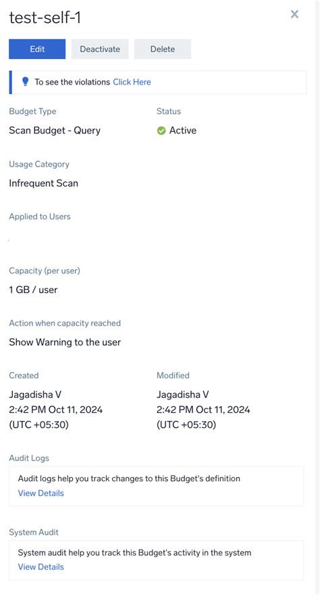320x595 pixels.
Task: Click the test-self-1 budget title
Action: [45, 18]
